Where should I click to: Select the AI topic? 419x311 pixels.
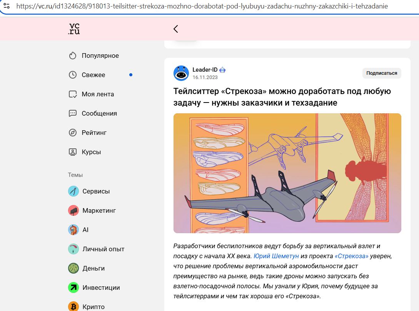point(78,230)
